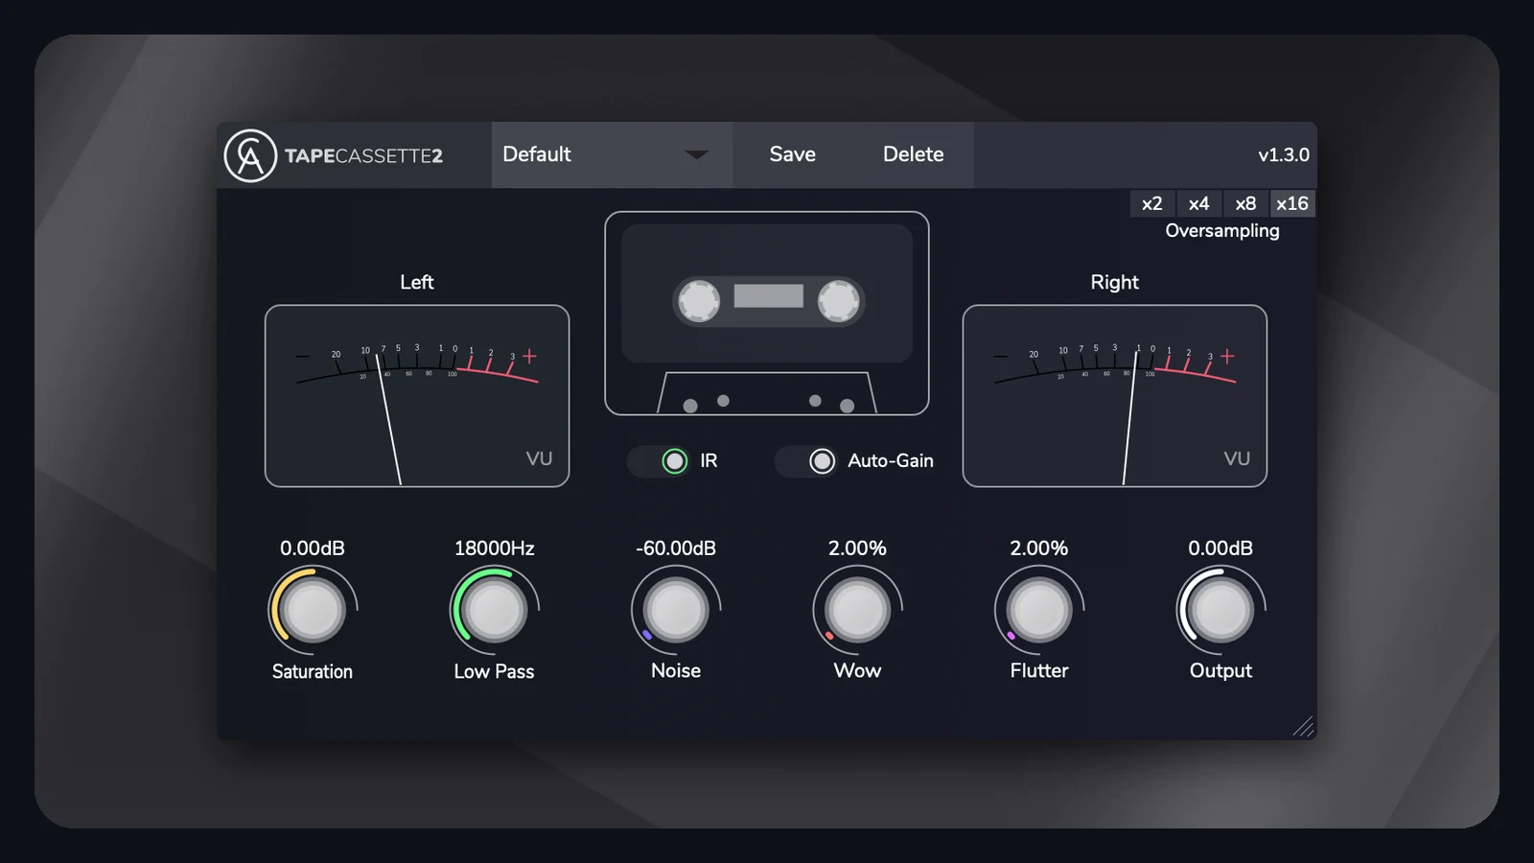Viewport: 1534px width, 863px height.
Task: Click the right cassette reel
Action: pyautogui.click(x=838, y=301)
